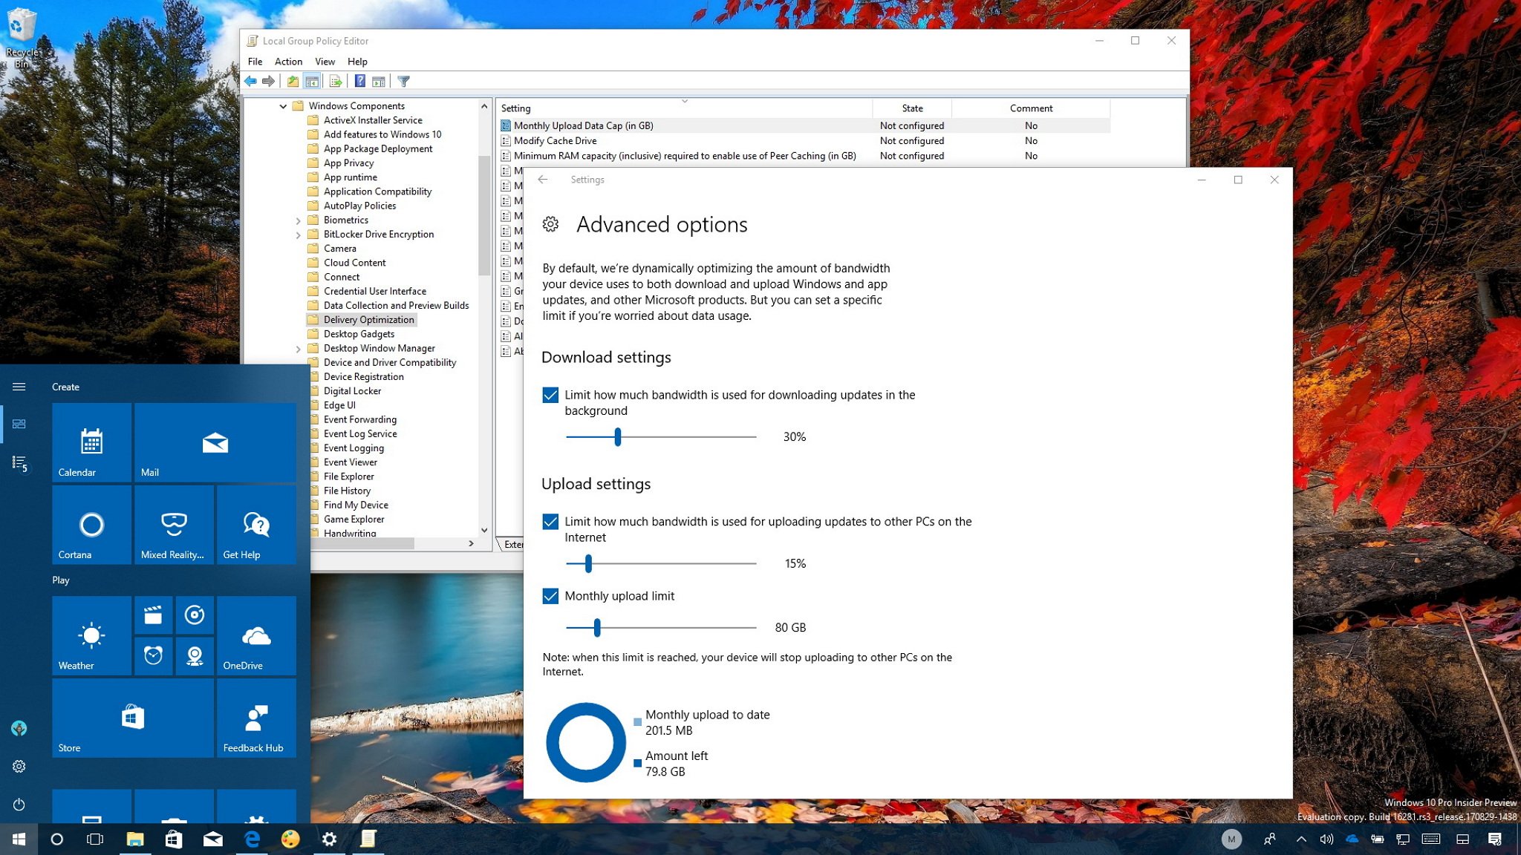Open the Help menu
The height and width of the screenshot is (855, 1521).
click(357, 62)
